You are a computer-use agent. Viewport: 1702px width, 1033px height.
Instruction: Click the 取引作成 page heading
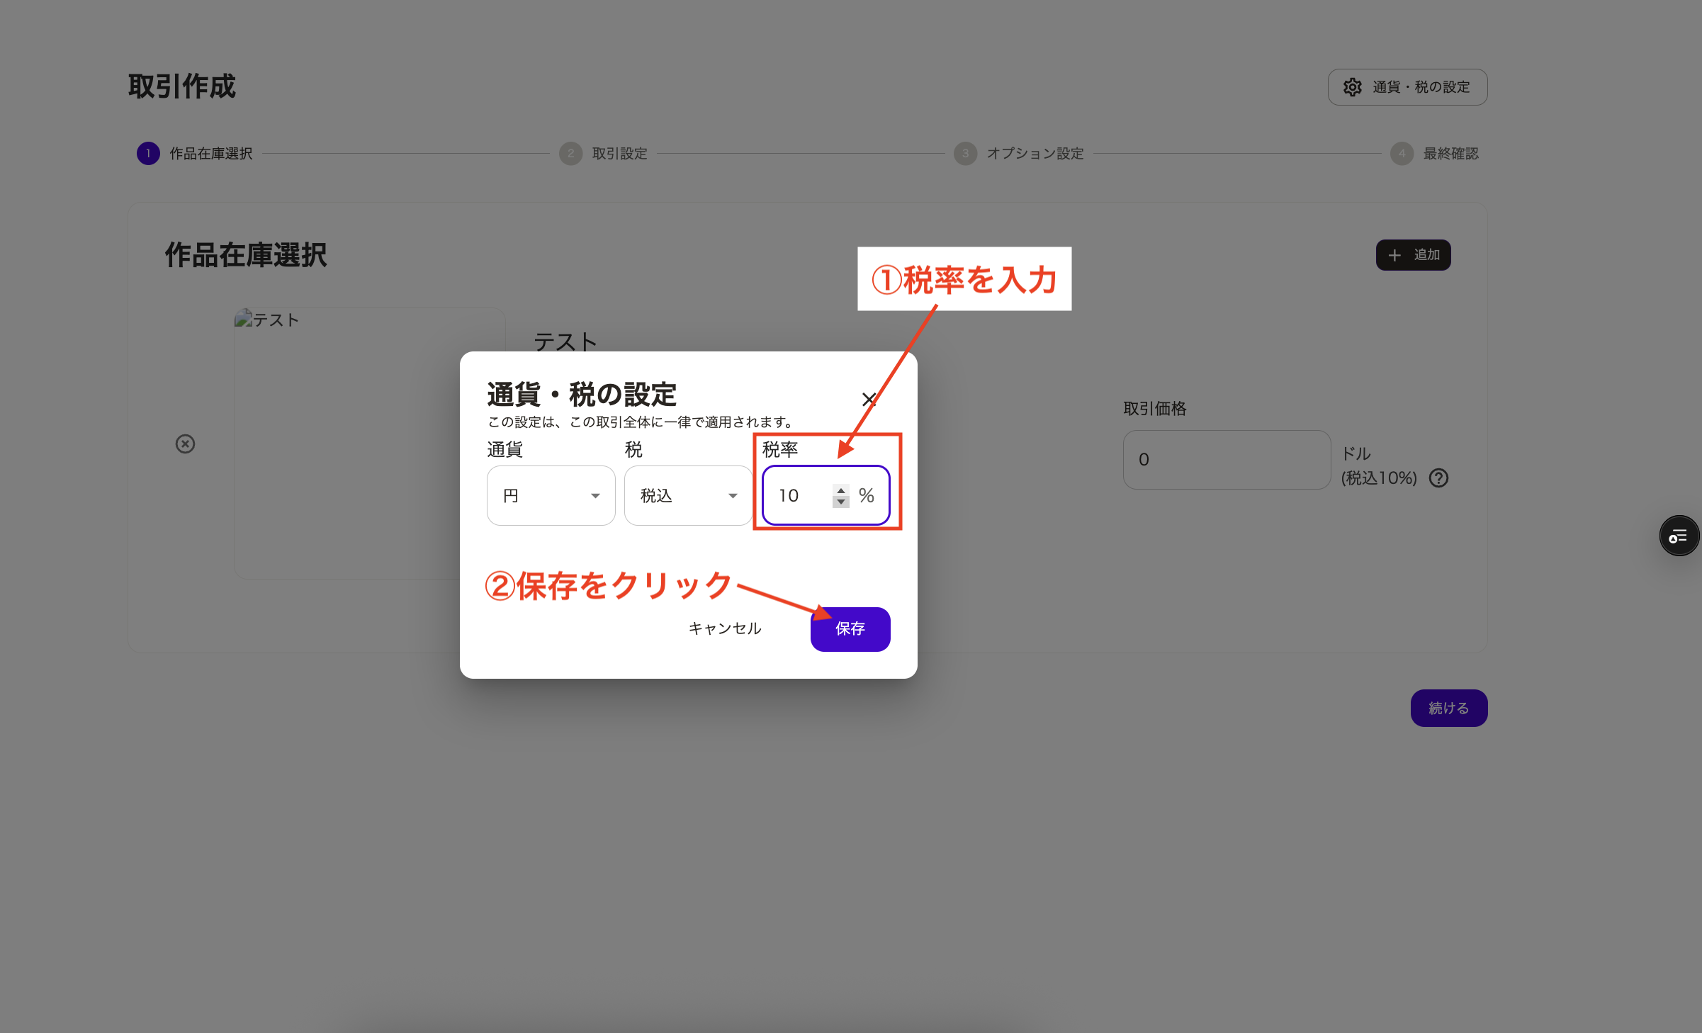pos(182,86)
